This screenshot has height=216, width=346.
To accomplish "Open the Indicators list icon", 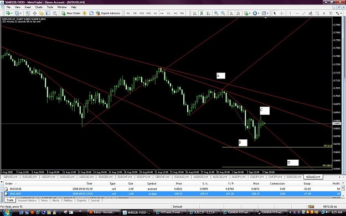I will (246, 13).
